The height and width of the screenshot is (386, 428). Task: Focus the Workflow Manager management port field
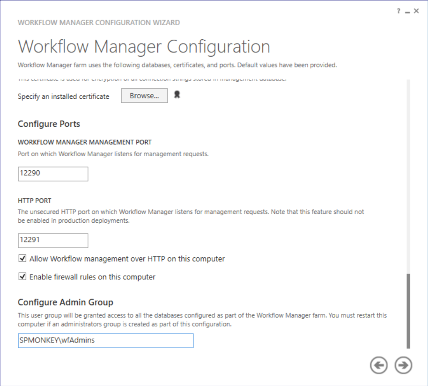coord(53,174)
